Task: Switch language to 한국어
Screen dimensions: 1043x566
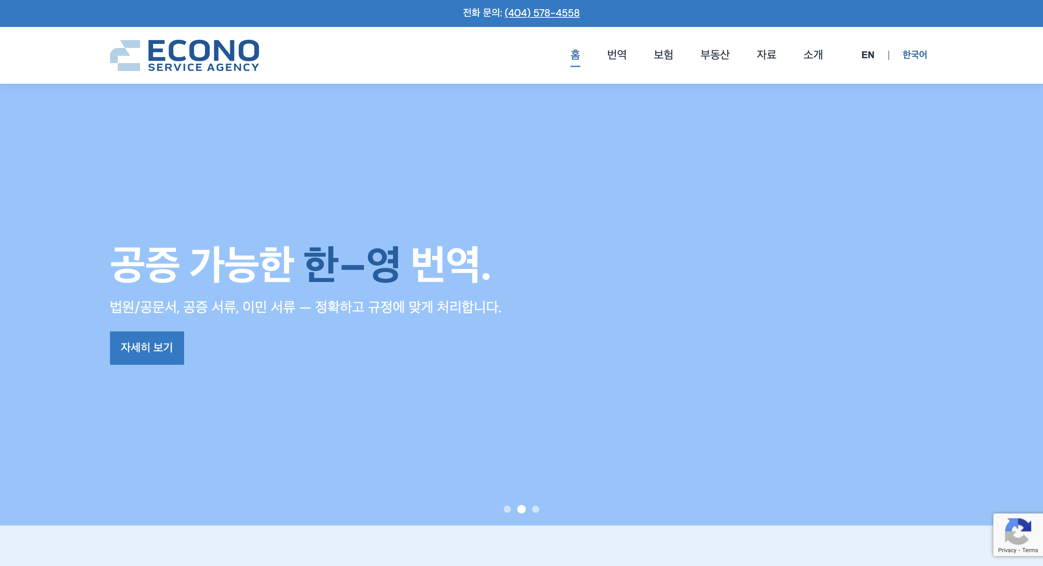Action: click(x=914, y=55)
